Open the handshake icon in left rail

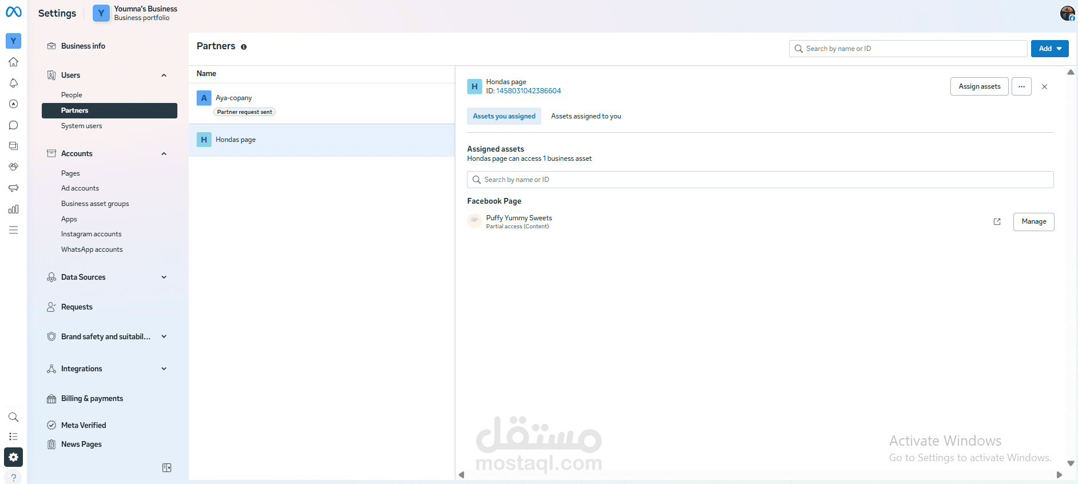(x=13, y=166)
